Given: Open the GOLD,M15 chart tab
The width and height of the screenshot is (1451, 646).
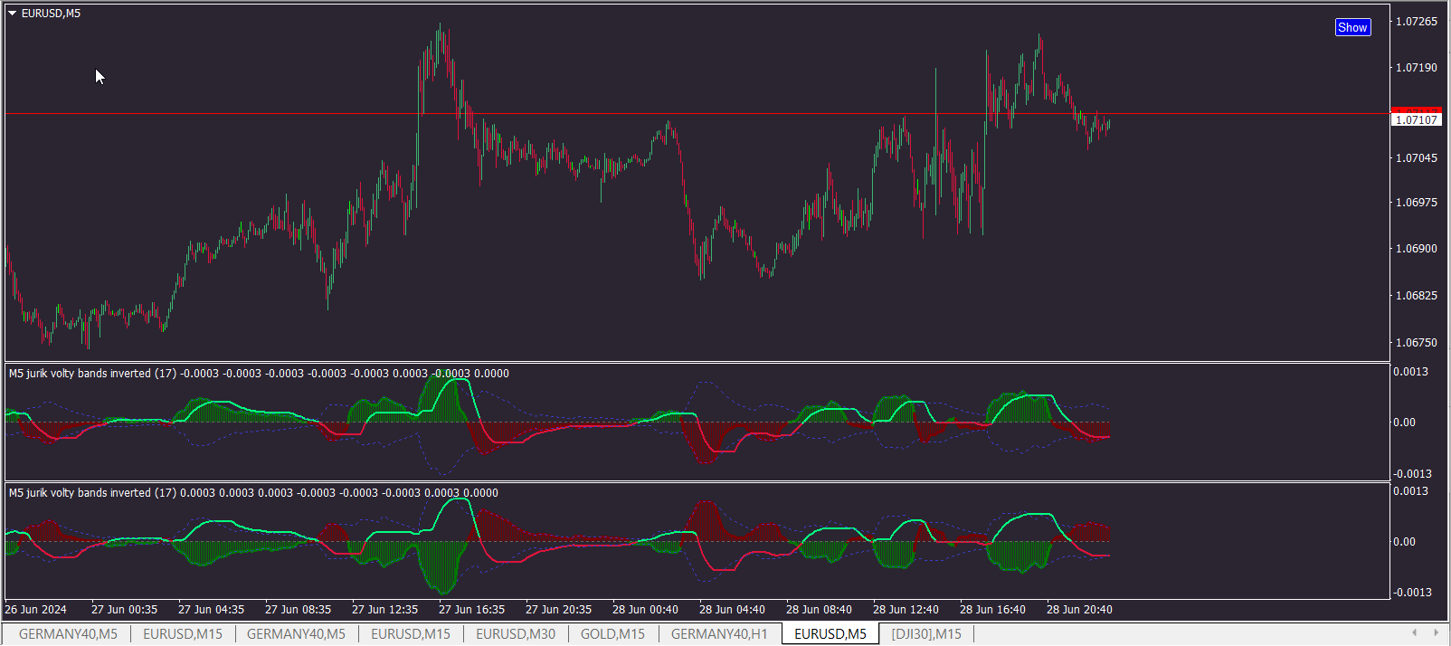Looking at the screenshot, I should coord(612,634).
